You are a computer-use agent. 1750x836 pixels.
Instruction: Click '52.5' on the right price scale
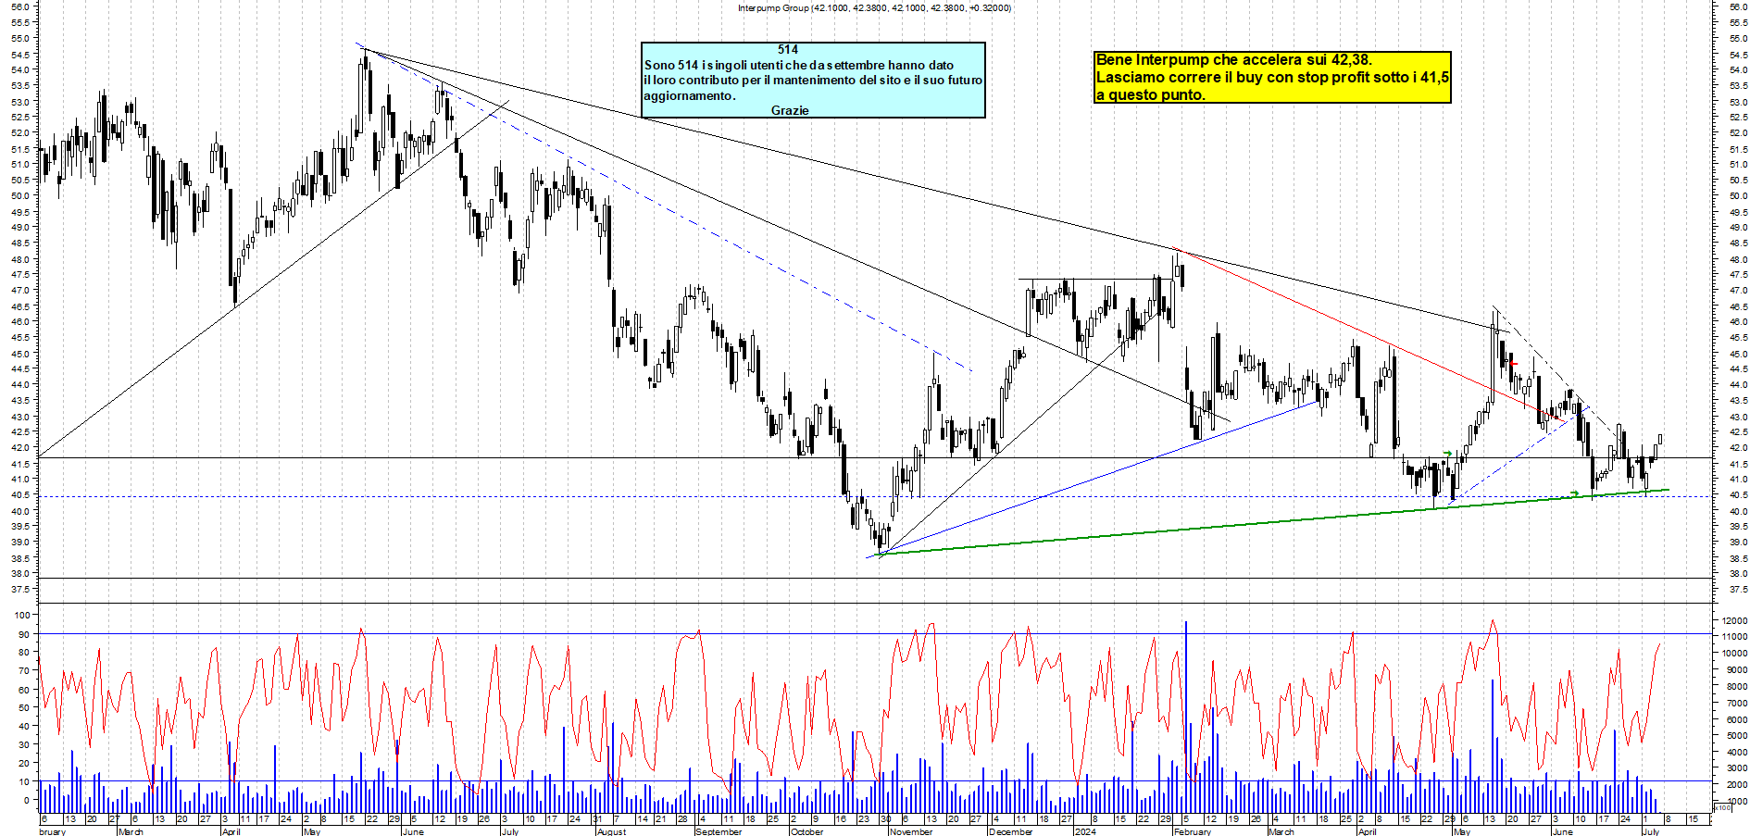(x=1737, y=118)
